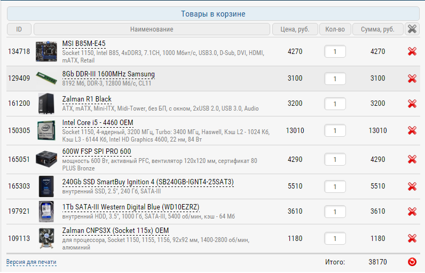Edit quantity field for 8Gb DDR-III Samsung
Screen dimensions: 425x273
pos(335,79)
